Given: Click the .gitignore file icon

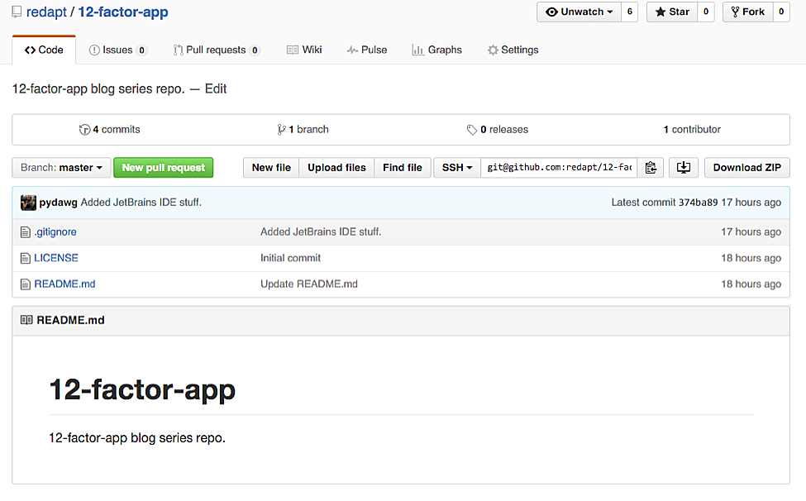Looking at the screenshot, I should [25, 232].
